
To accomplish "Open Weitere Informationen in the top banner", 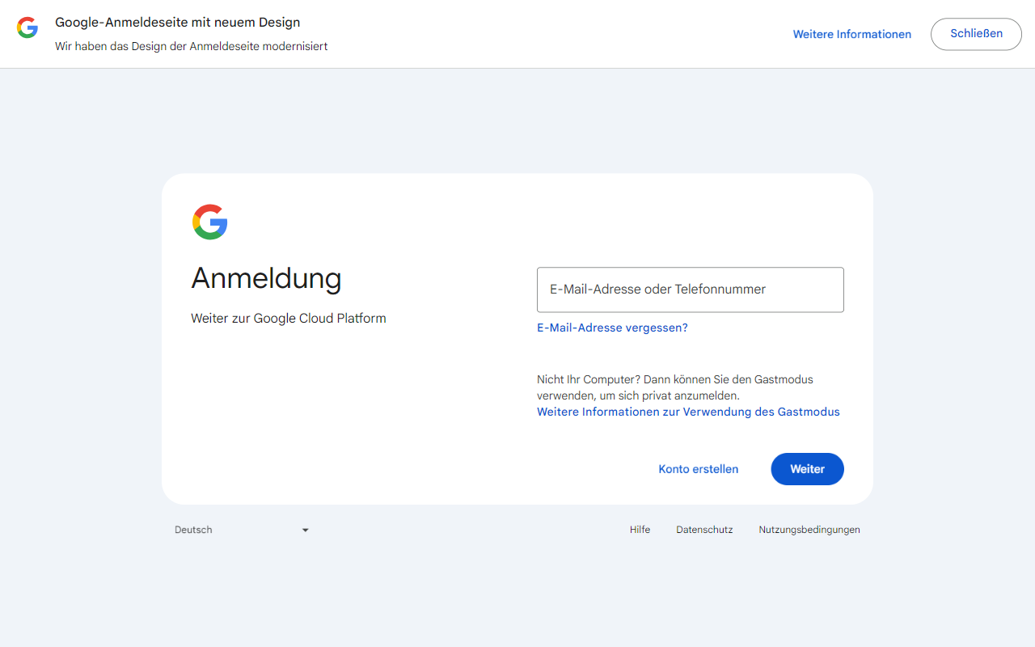I will pyautogui.click(x=851, y=34).
